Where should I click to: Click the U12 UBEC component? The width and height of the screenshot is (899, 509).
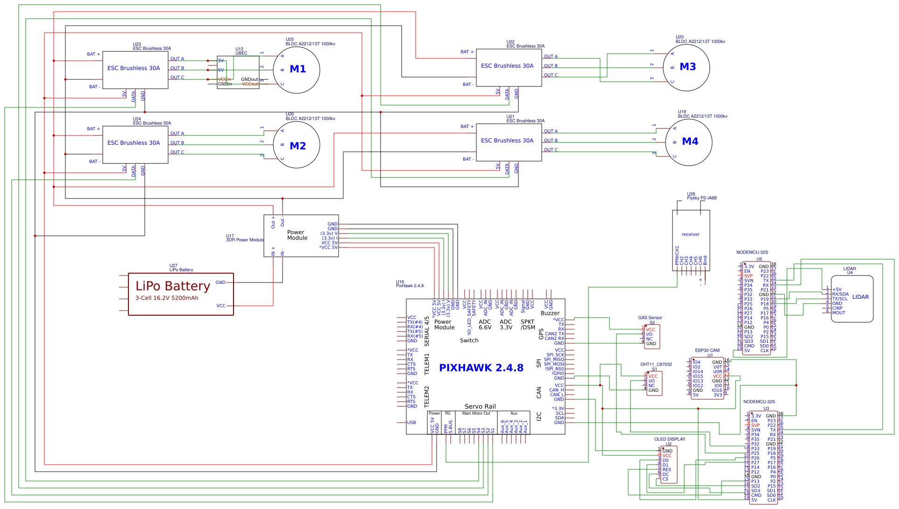(x=238, y=72)
